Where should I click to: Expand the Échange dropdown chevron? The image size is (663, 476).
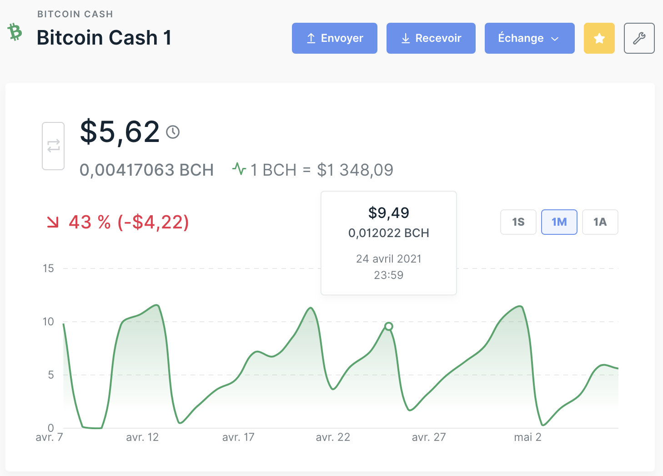pos(555,39)
